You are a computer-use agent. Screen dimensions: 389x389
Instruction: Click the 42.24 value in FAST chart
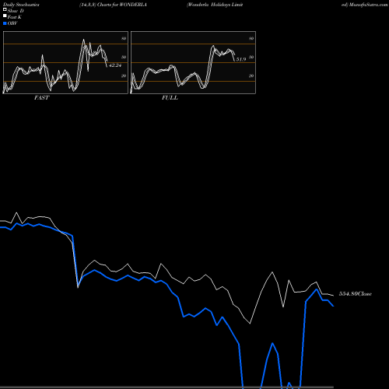pos(115,65)
